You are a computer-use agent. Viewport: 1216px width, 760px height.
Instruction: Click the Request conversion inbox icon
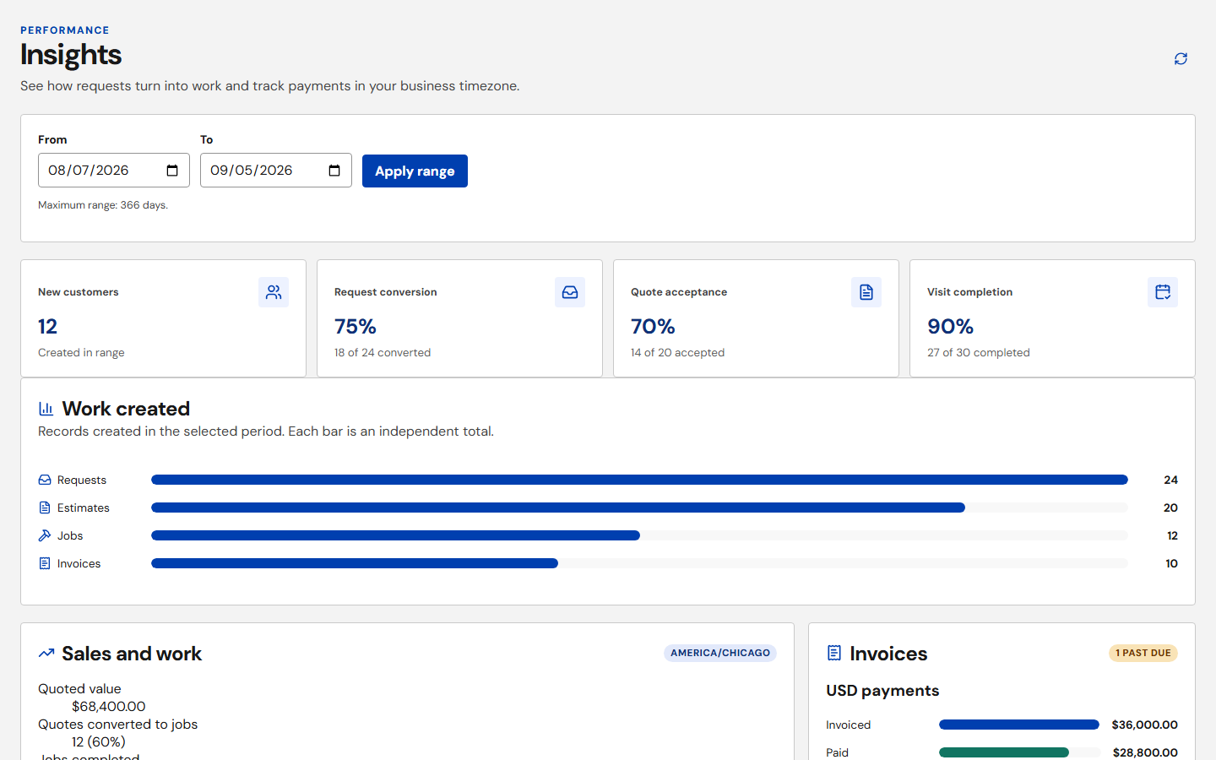pos(570,292)
